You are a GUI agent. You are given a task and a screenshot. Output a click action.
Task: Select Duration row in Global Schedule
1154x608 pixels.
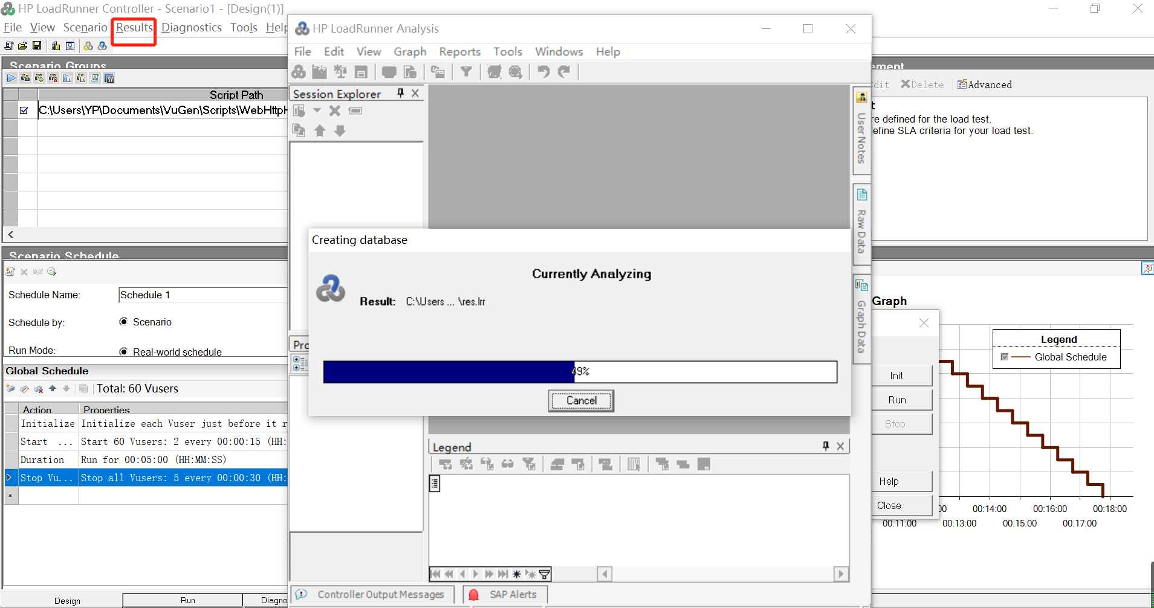(145, 459)
